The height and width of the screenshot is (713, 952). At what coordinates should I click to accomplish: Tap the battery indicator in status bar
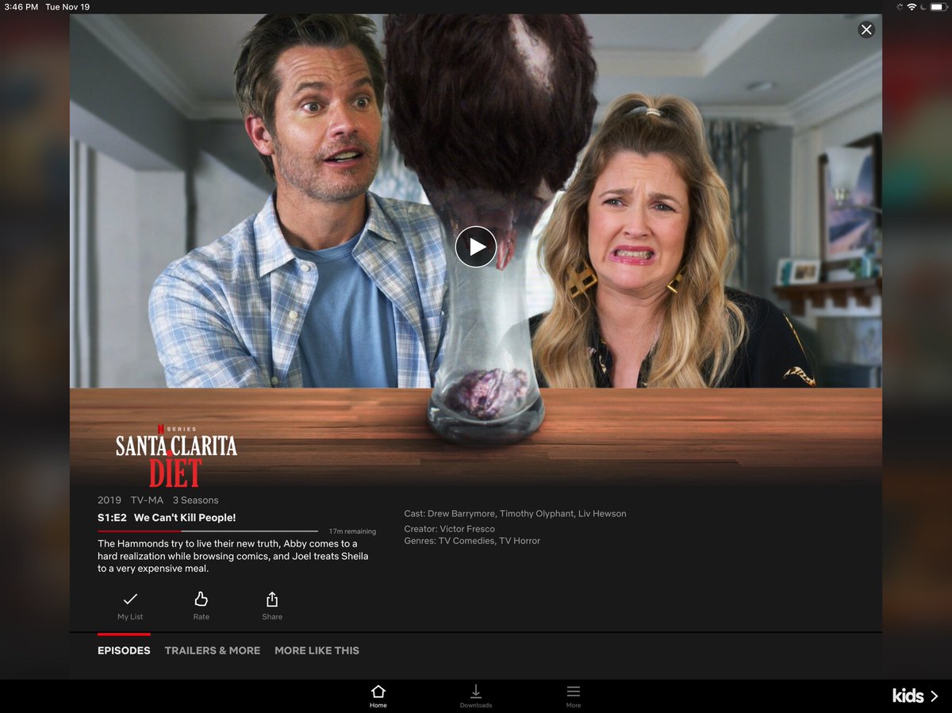point(938,6)
